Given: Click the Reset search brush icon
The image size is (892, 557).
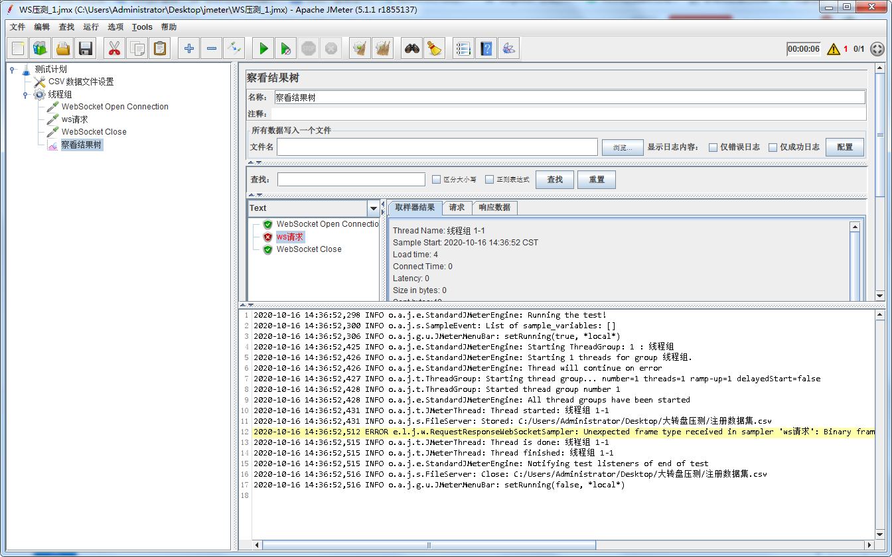Looking at the screenshot, I should [435, 48].
